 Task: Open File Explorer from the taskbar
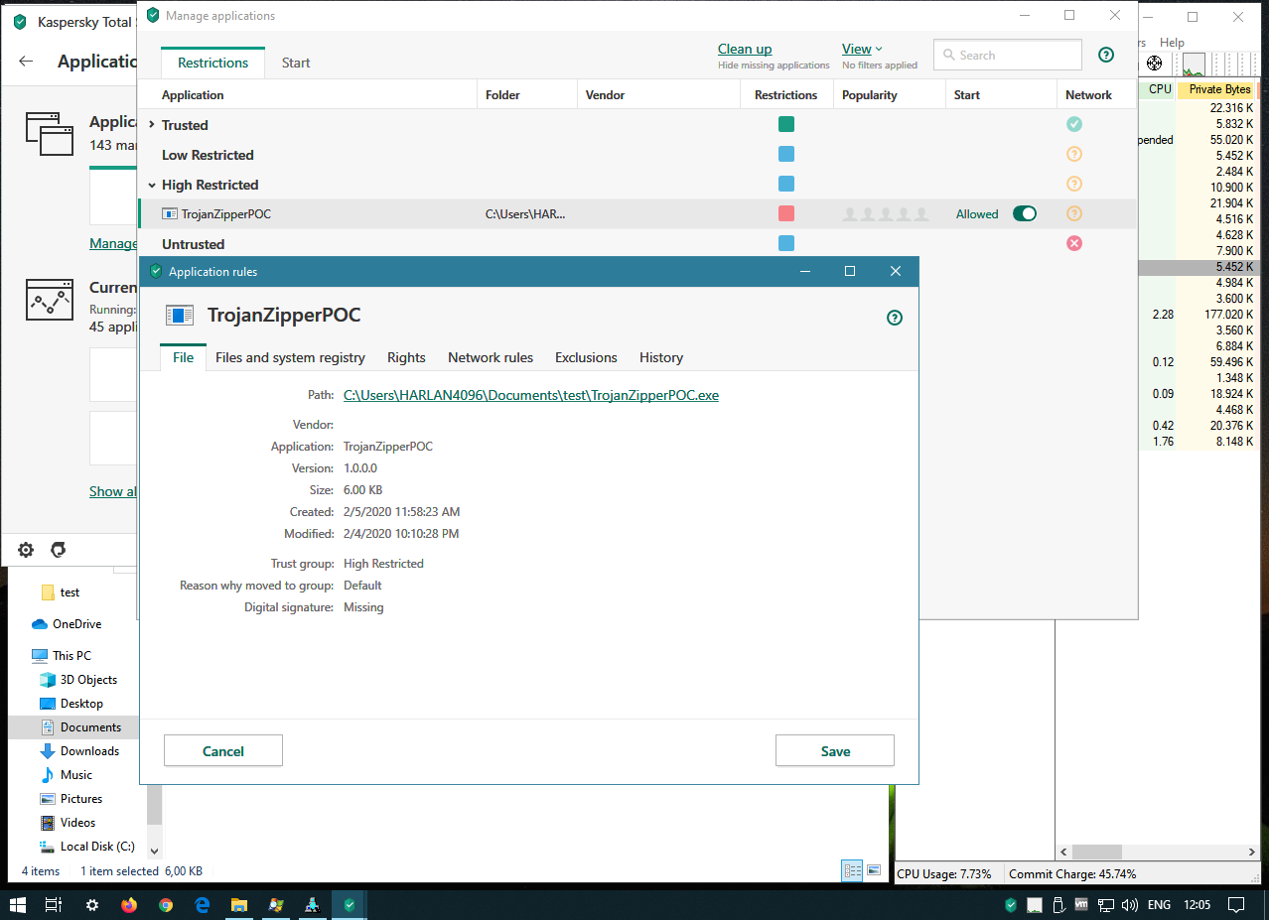coord(239,905)
